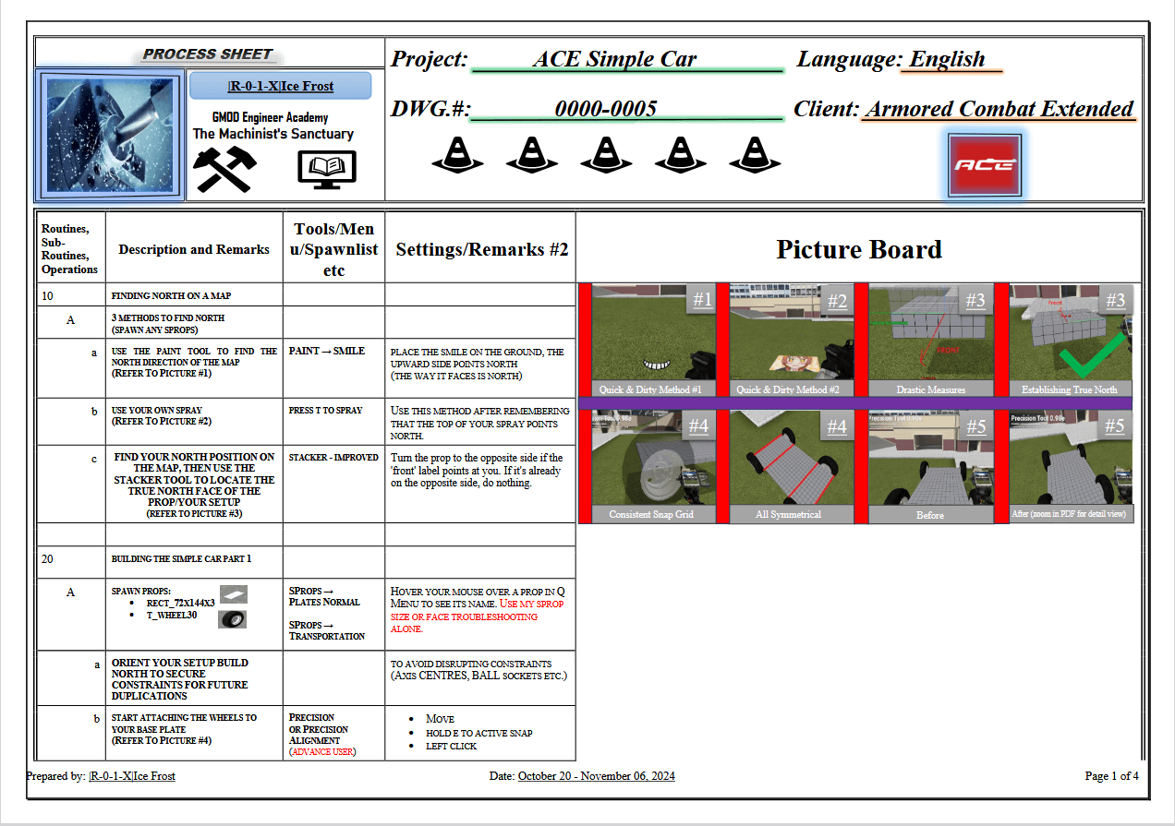1175x826 pixels.
Task: Click the monitor and book icon
Action: pyautogui.click(x=328, y=166)
